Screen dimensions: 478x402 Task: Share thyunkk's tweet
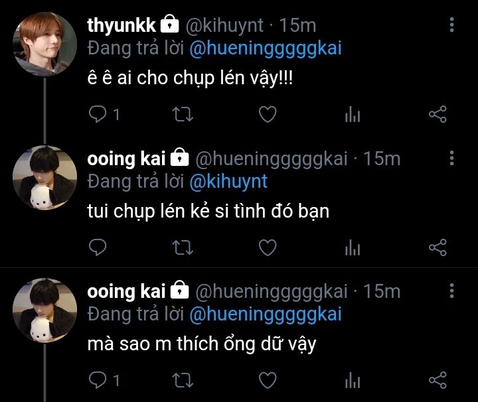coord(438,115)
